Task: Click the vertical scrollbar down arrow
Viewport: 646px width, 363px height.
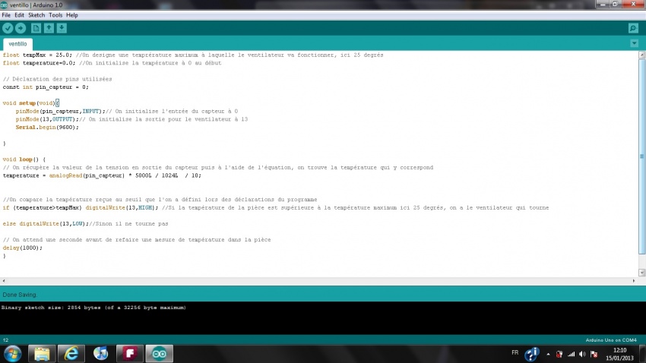Action: click(x=642, y=273)
